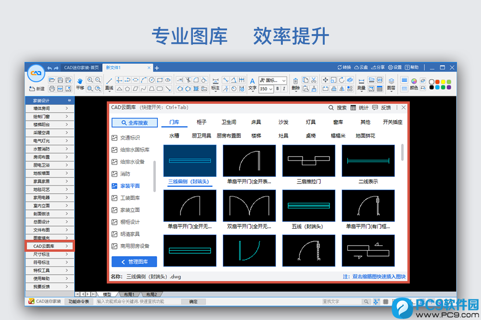481x320 pixels.
Task: Pick the red color swatch
Action: (x=437, y=82)
